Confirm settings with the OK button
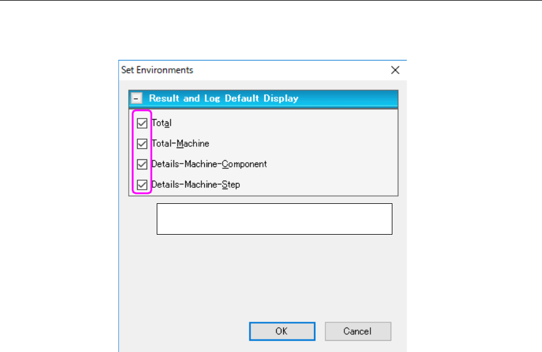The height and width of the screenshot is (352, 542). pyautogui.click(x=282, y=331)
